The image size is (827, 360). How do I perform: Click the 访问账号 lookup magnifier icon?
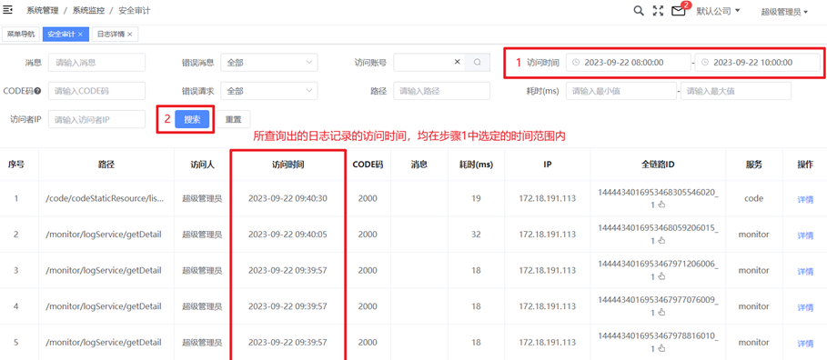[x=478, y=62]
